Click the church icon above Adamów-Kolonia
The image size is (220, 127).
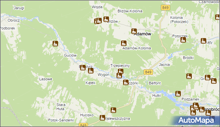click(x=124, y=43)
